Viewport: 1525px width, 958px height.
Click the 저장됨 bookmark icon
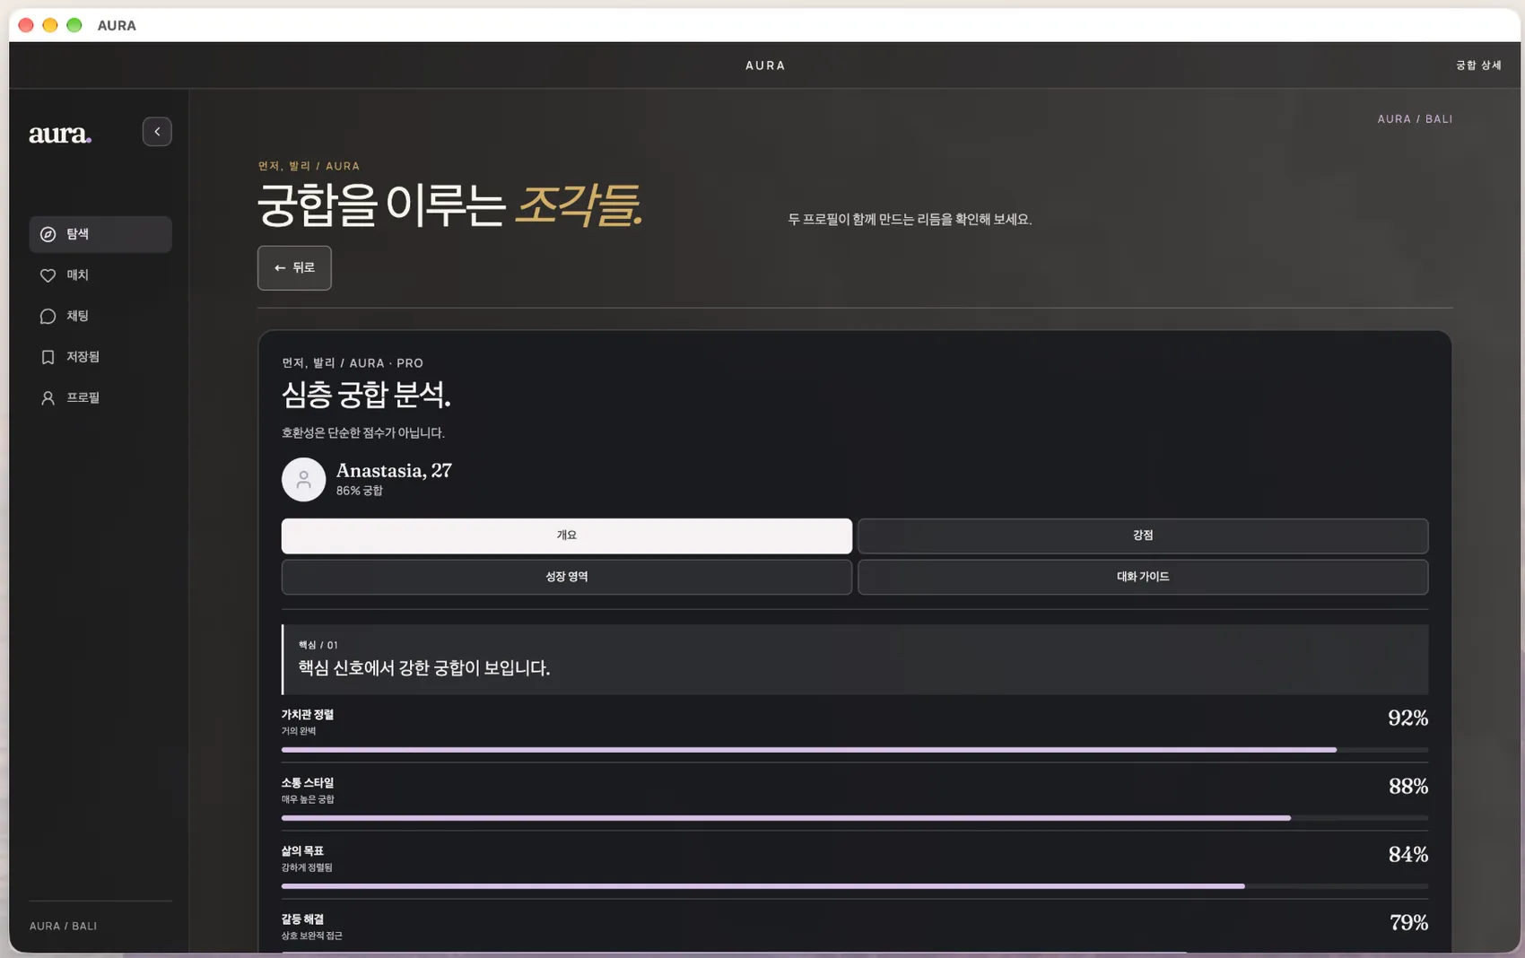48,357
